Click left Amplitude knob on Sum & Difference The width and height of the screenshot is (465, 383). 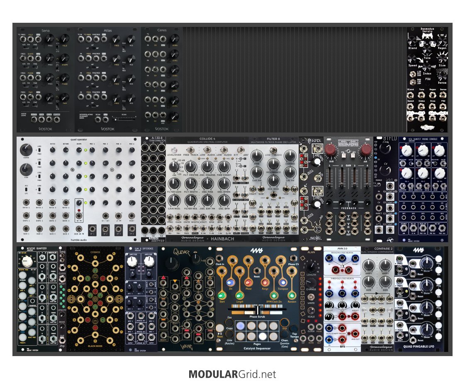tap(132, 262)
